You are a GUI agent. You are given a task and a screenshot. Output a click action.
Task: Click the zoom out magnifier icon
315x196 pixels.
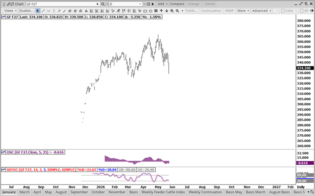(178, 11)
